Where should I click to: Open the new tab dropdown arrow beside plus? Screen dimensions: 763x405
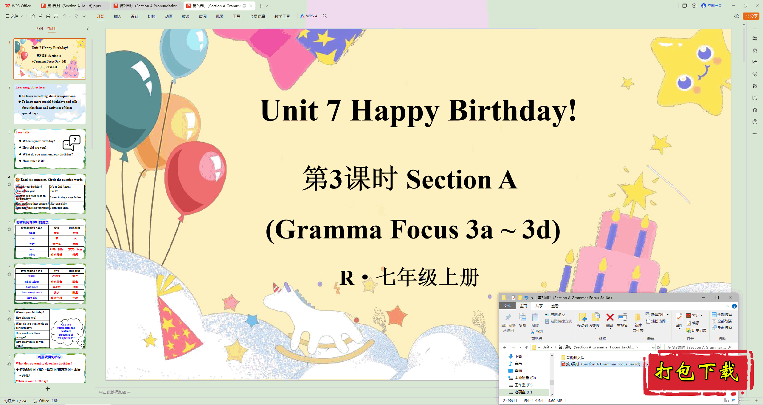click(x=267, y=6)
